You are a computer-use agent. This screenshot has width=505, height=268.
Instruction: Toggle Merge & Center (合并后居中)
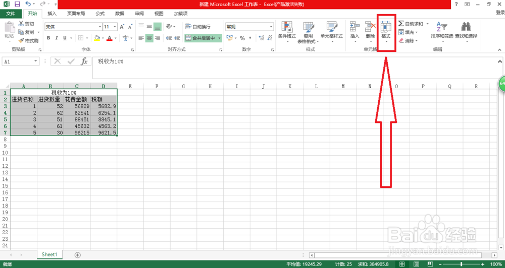tap(200, 38)
